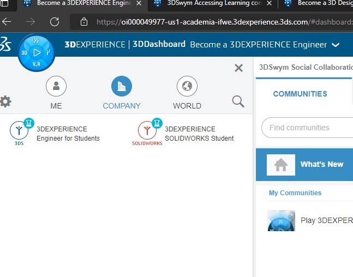The height and width of the screenshot is (277, 353).
Task: Click the compass east information quadrant
Action: [x=48, y=53]
